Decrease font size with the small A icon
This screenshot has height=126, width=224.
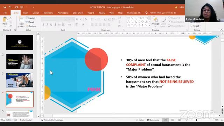(x=81, y=19)
